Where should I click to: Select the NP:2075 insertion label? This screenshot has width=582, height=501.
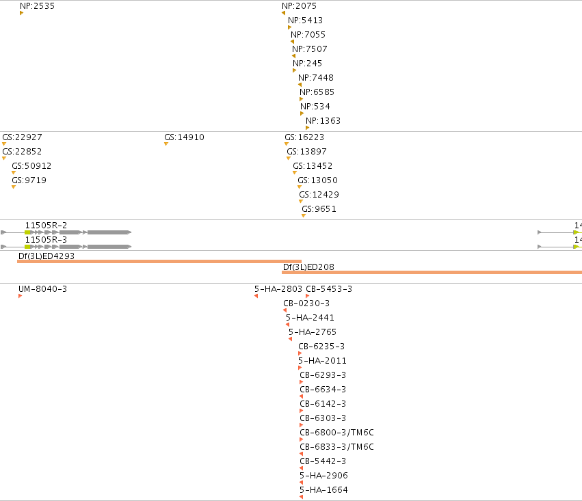click(299, 6)
